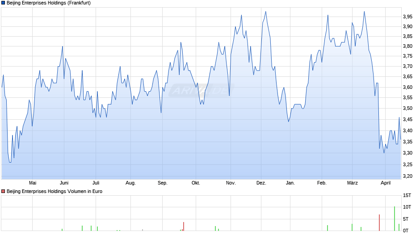
Task: Click the 0T volume axis label
Action: click(x=406, y=231)
